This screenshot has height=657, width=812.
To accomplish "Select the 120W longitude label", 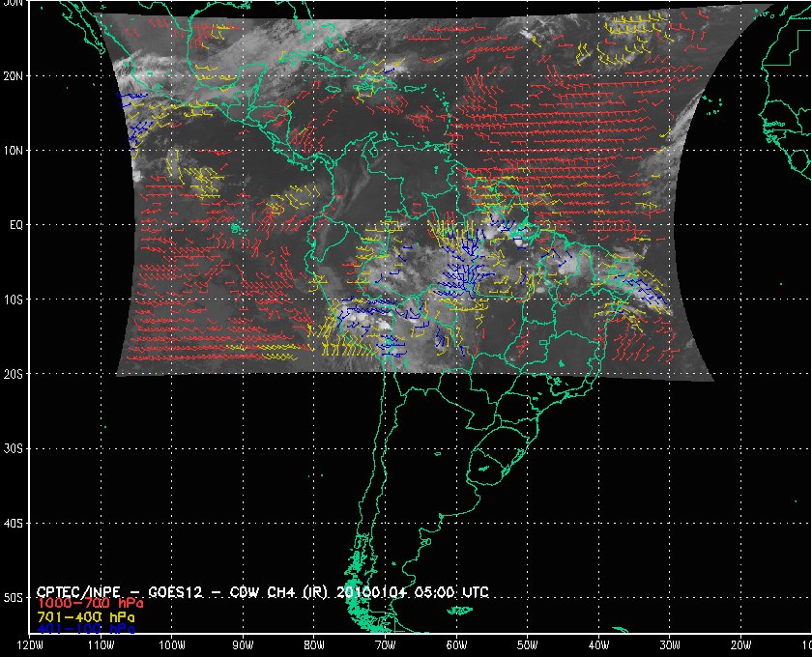I will coord(29,646).
